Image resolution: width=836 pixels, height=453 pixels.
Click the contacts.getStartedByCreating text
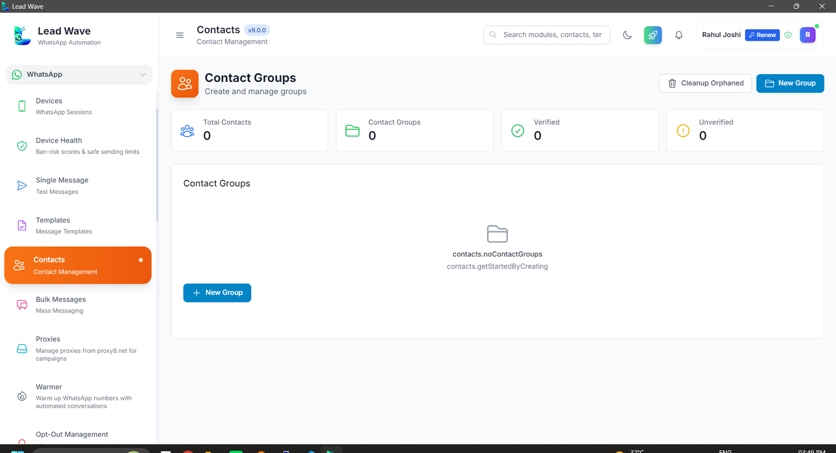click(497, 266)
